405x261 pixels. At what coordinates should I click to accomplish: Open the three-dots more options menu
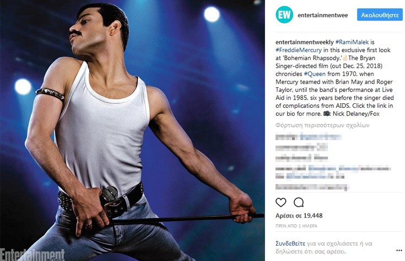click(399, 251)
